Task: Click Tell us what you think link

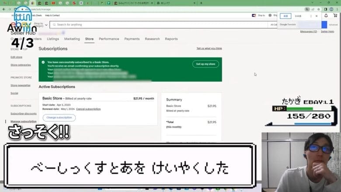Action: (209, 49)
